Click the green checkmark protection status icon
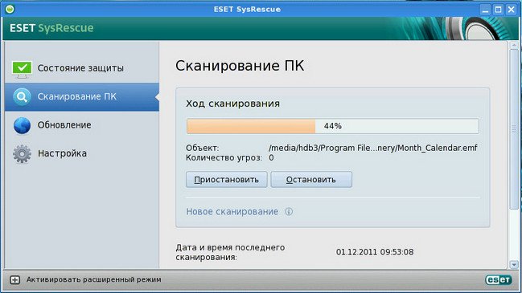The image size is (522, 293). (x=22, y=69)
